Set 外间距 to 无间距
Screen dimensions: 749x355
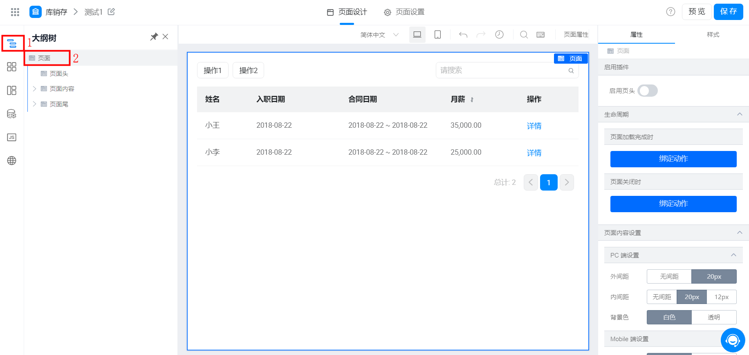tap(669, 277)
